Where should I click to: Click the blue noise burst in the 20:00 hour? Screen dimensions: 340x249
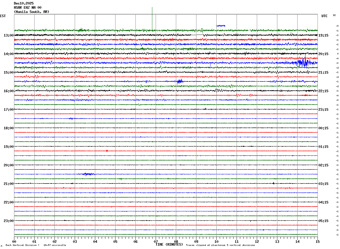[x=89, y=174]
